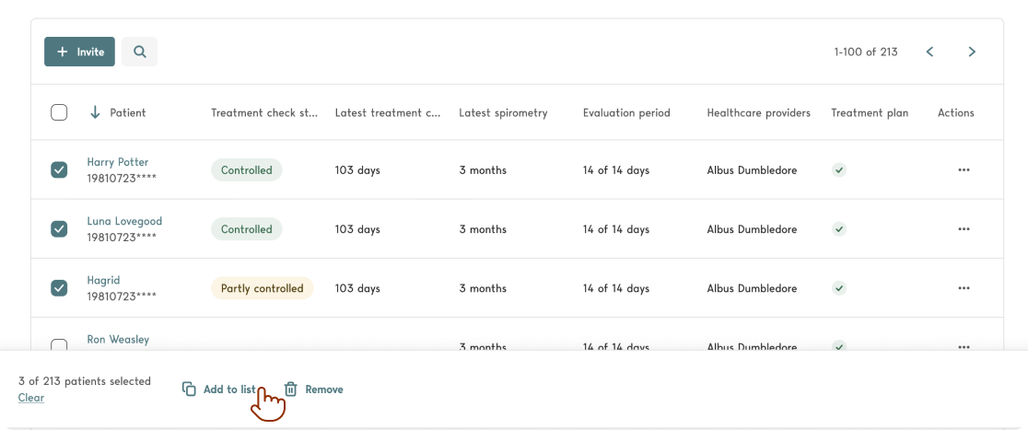Deselect the Hagrid row checkbox
Image resolution: width=1028 pixels, height=430 pixels.
click(x=59, y=288)
